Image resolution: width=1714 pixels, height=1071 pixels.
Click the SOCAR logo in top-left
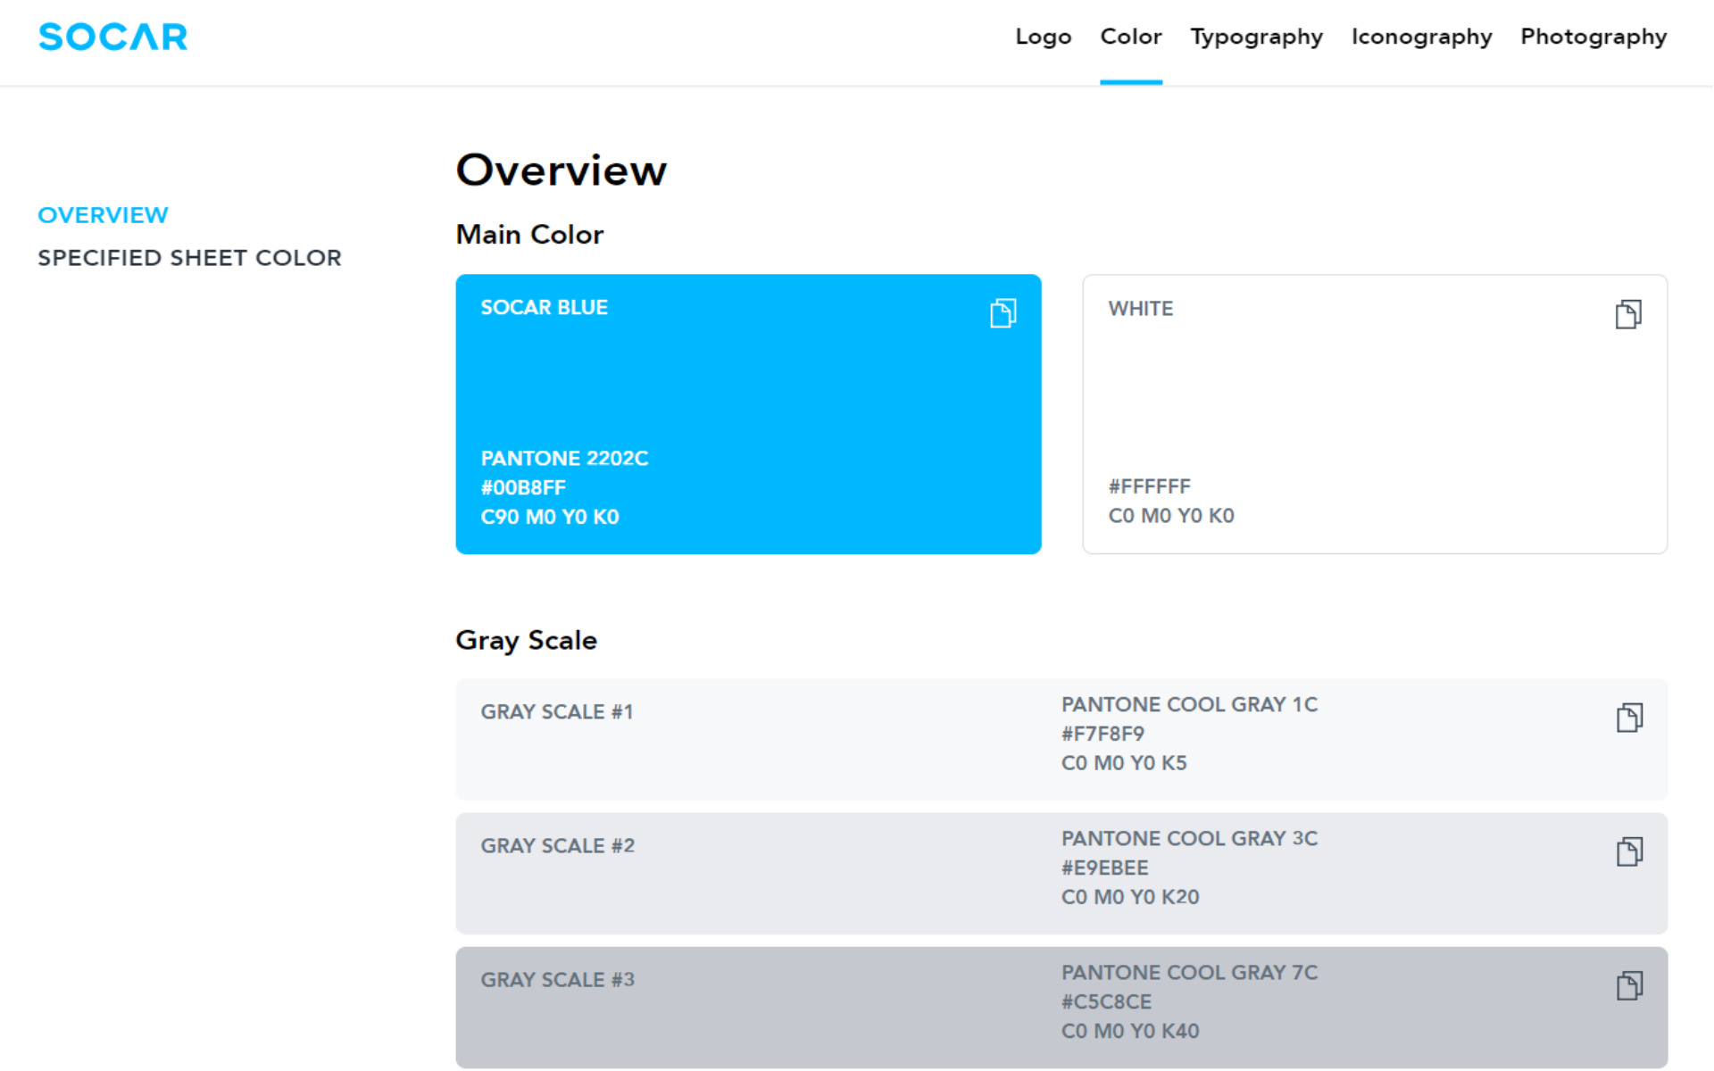(x=113, y=36)
